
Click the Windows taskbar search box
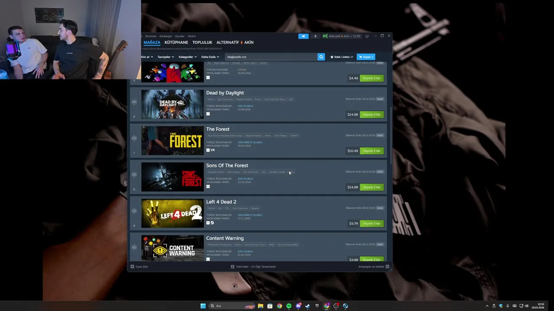[232, 306]
